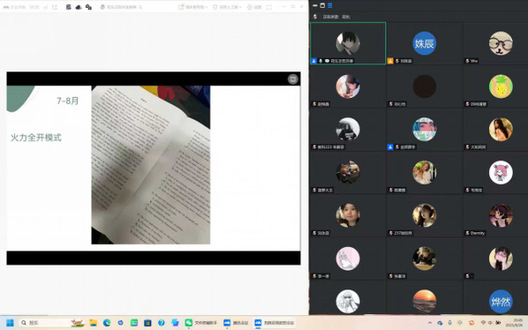Expand hidden system tray icons chevron
Image resolution: width=528 pixels, height=330 pixels.
(430, 323)
